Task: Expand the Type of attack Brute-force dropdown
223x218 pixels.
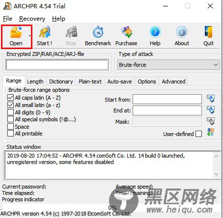Action: point(168,65)
